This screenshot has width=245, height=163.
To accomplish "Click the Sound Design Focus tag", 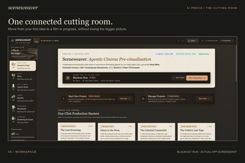I will point(189,127).
